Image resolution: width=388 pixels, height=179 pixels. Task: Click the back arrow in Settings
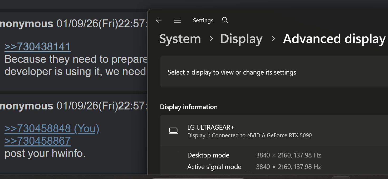[159, 20]
